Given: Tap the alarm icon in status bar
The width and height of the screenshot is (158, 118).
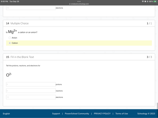Looking at the screenshot, I should pos(145,2).
